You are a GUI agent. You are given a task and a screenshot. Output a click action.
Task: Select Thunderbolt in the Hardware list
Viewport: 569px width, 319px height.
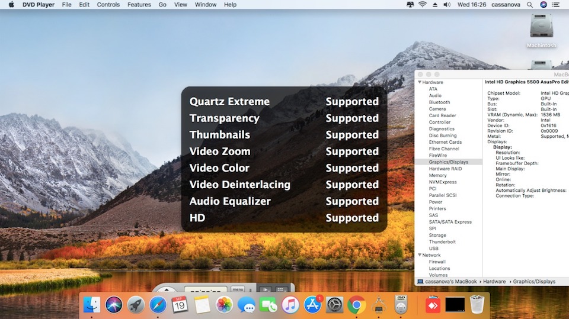point(442,242)
